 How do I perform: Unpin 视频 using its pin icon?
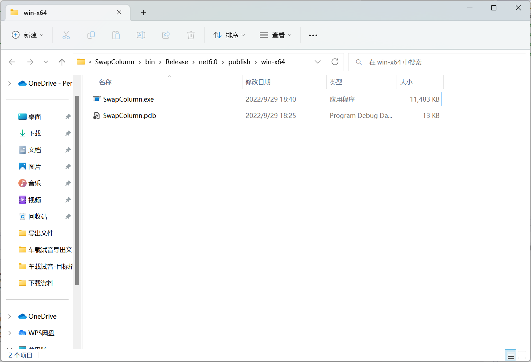[x=68, y=200]
